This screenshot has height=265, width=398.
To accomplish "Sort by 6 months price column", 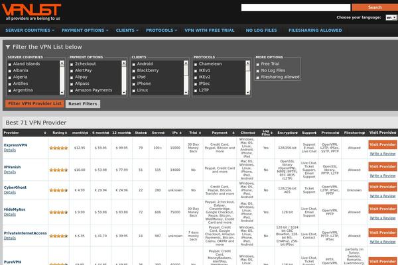I will [101, 133].
